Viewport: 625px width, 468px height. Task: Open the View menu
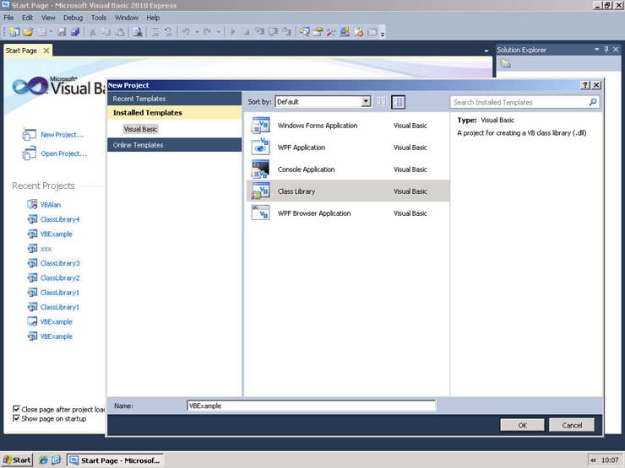pyautogui.click(x=48, y=18)
